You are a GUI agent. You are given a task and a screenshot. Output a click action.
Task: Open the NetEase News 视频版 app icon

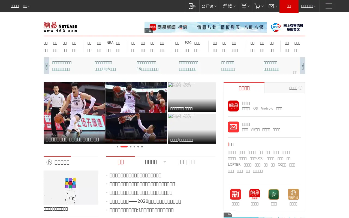[x=255, y=194]
